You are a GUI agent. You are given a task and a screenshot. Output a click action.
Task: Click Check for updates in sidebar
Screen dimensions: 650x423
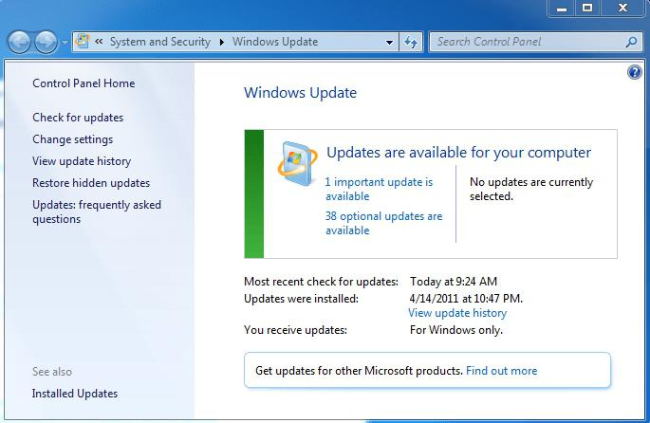click(x=78, y=118)
